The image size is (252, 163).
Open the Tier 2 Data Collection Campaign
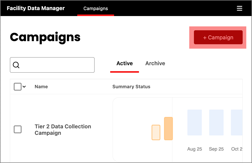63,129
